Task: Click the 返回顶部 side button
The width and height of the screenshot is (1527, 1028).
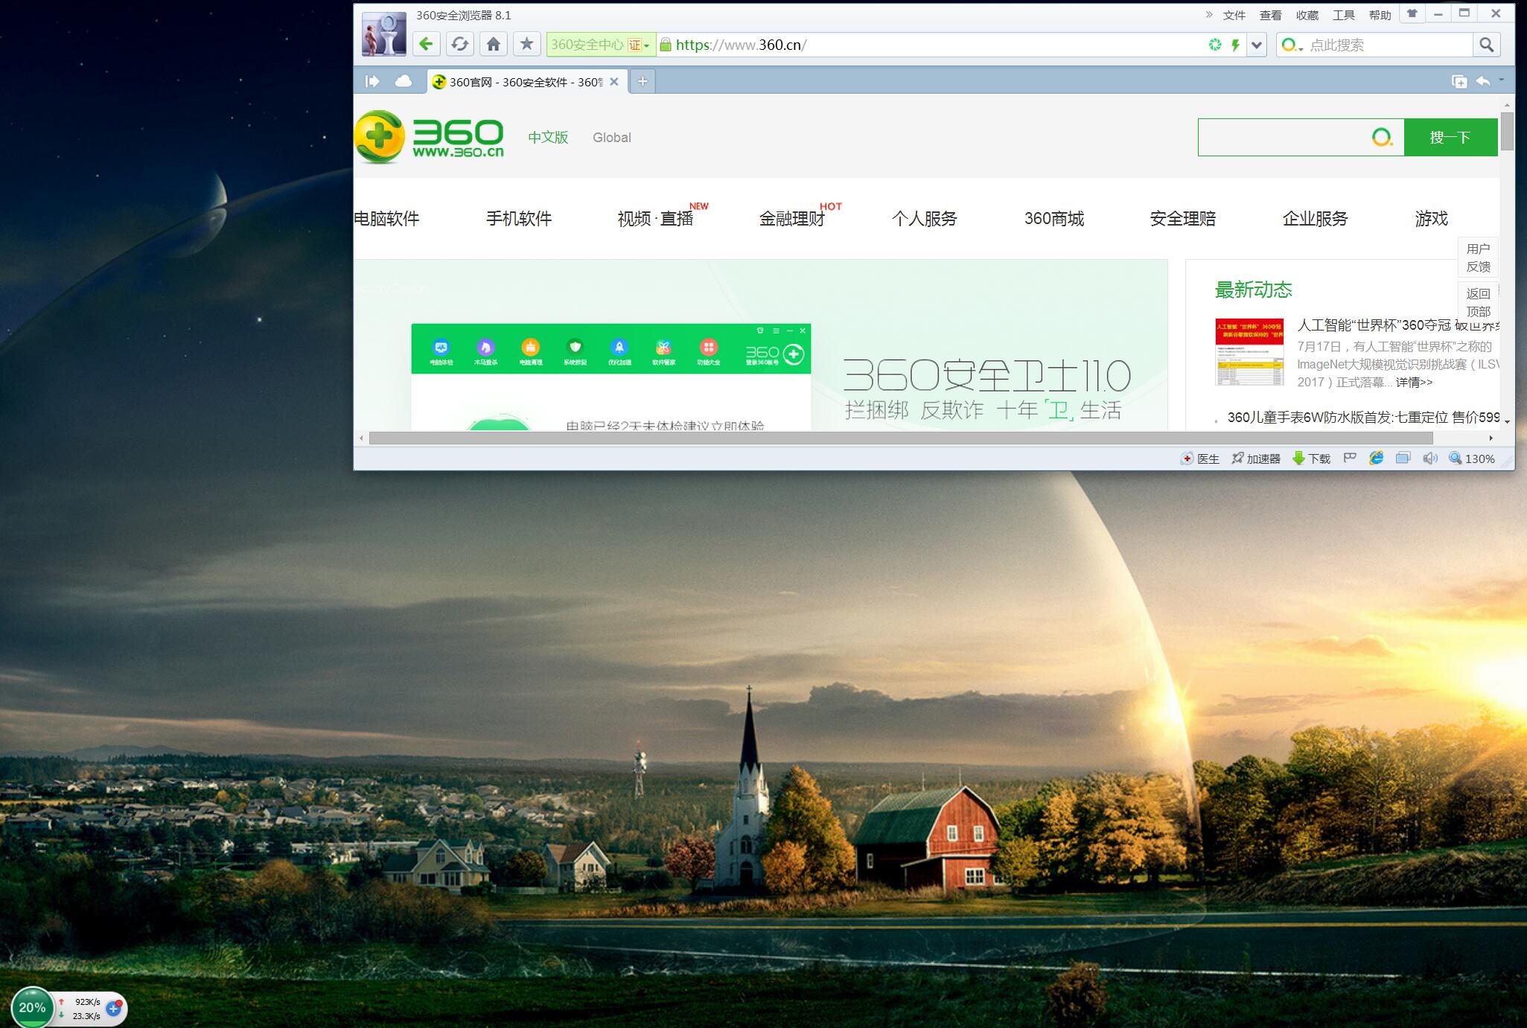Action: tap(1478, 302)
